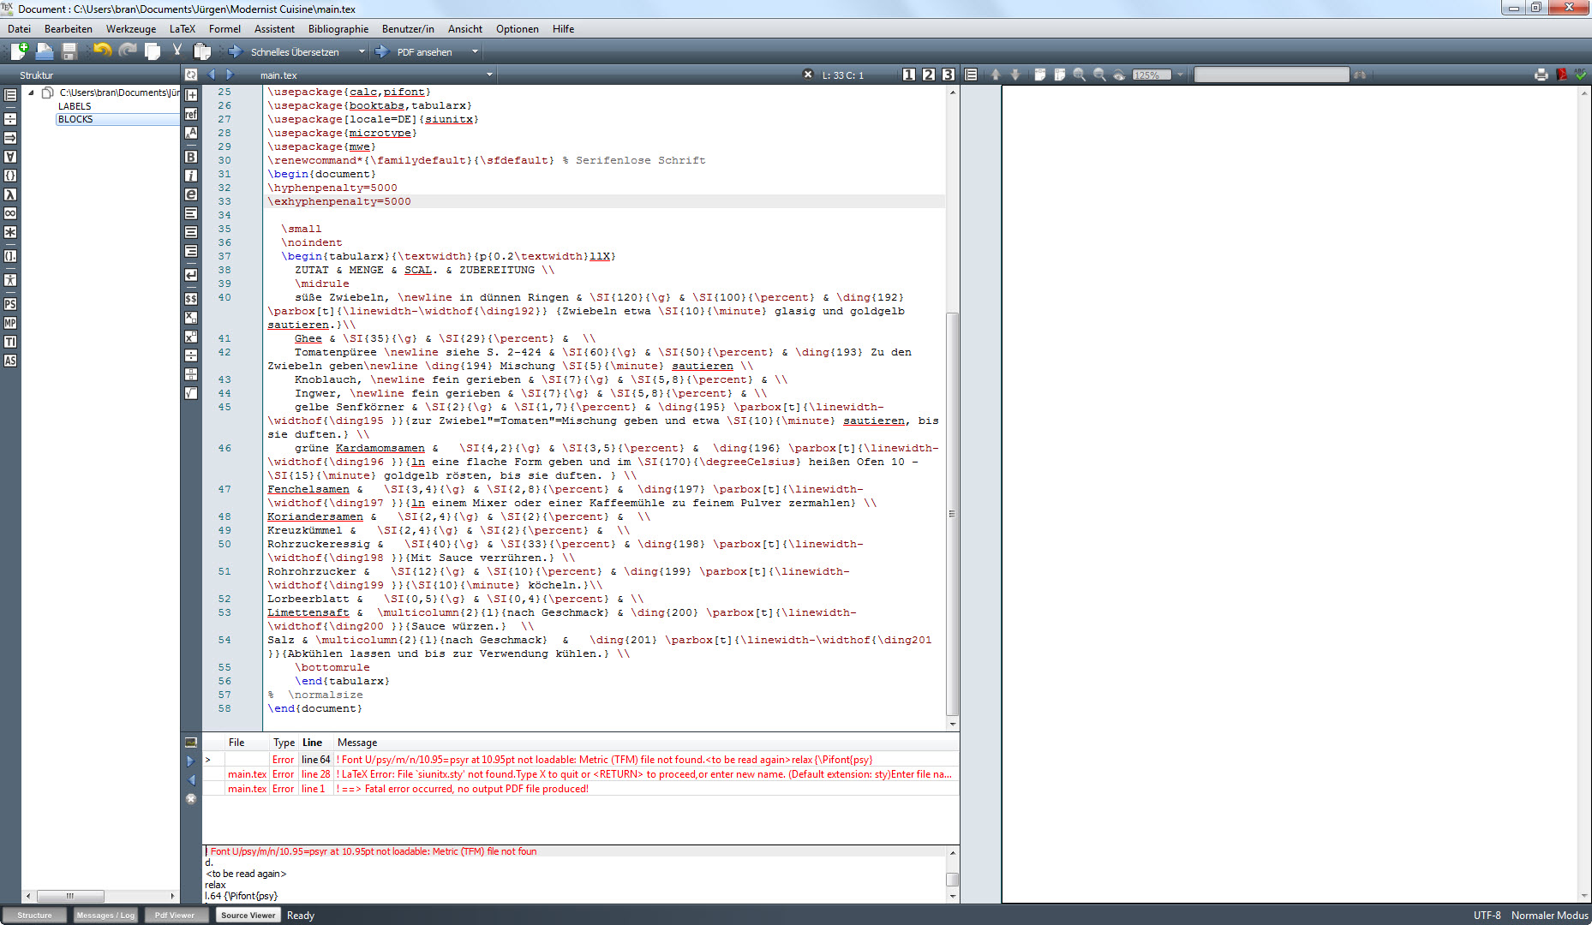Toggle the PDF viewer structure list icon

[x=971, y=75]
